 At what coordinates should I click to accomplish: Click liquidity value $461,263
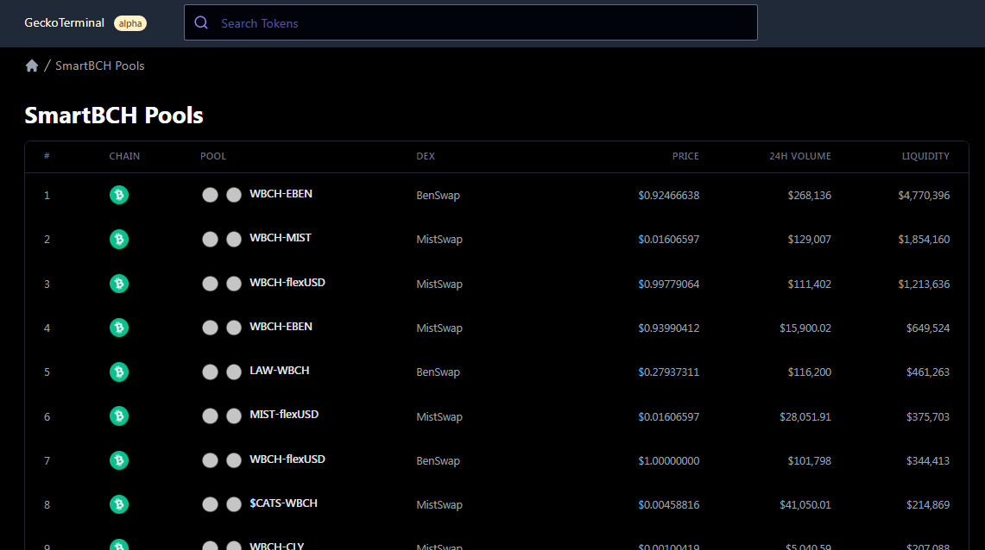point(928,372)
